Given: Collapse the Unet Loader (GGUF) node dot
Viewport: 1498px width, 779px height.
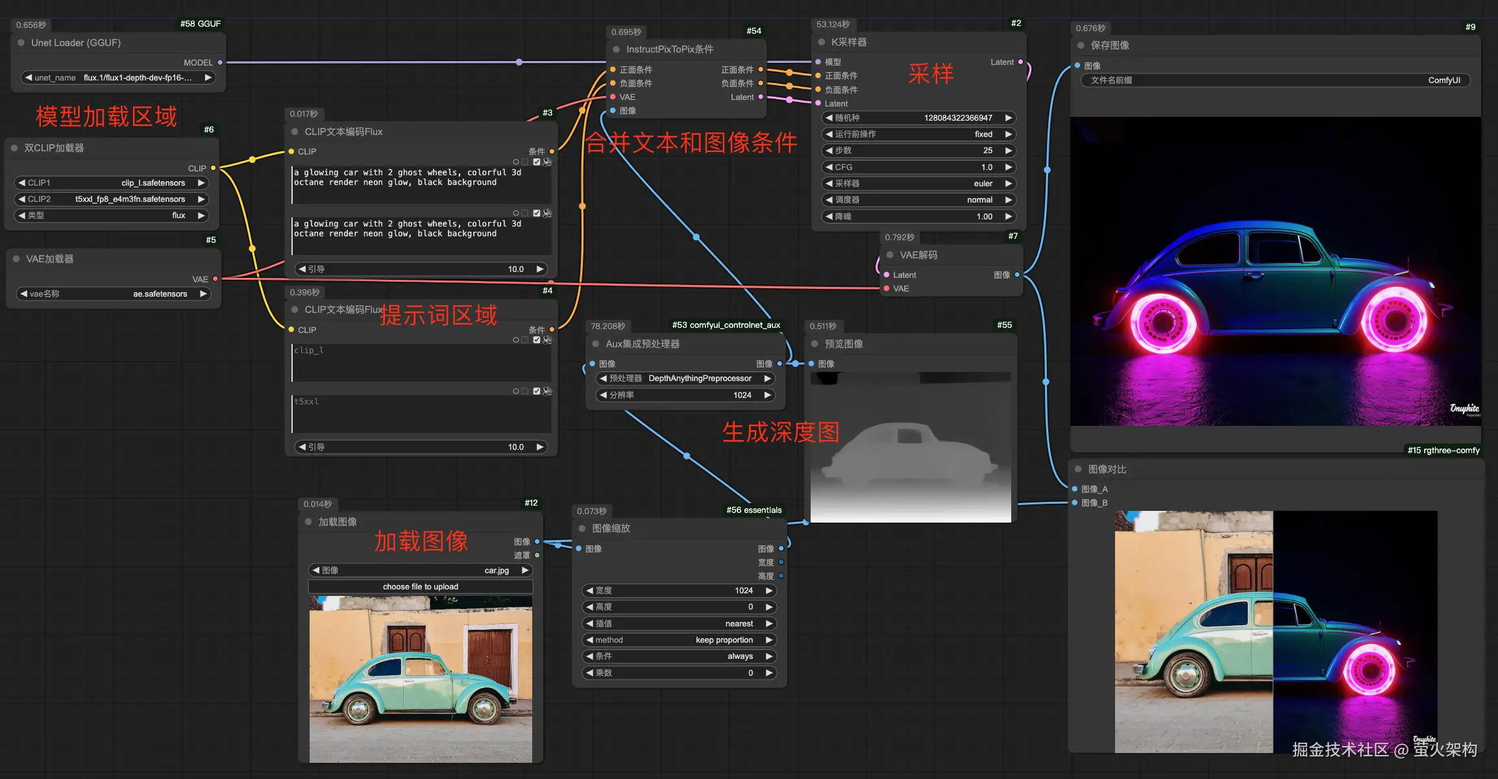Looking at the screenshot, I should (x=21, y=43).
